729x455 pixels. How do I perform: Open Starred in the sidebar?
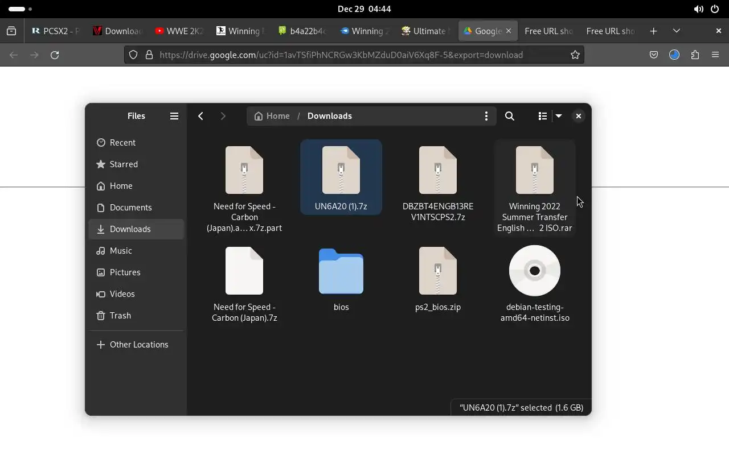[136, 164]
